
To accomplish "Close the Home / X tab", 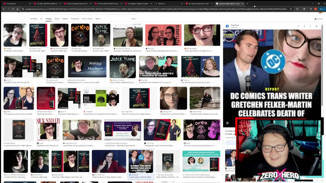I will click(182, 4).
